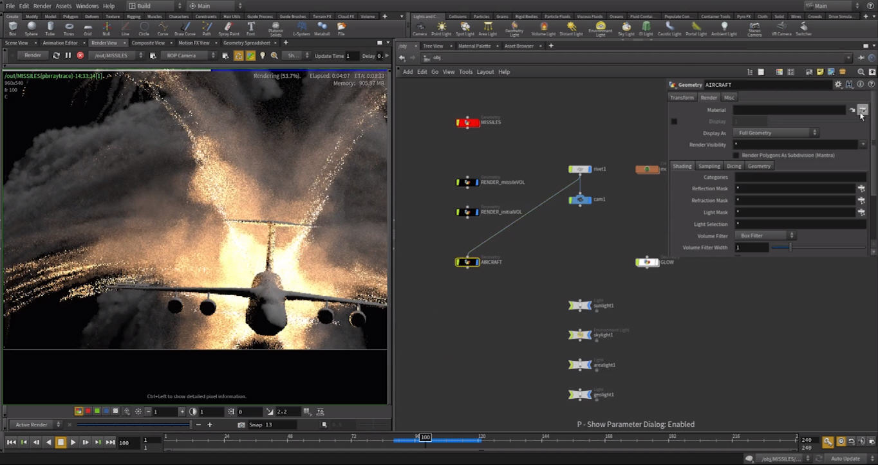
Task: Open the /out/MISSILES render node dropdown
Action: (x=118, y=55)
